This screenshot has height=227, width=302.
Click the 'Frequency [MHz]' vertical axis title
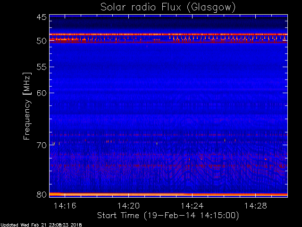27,106
